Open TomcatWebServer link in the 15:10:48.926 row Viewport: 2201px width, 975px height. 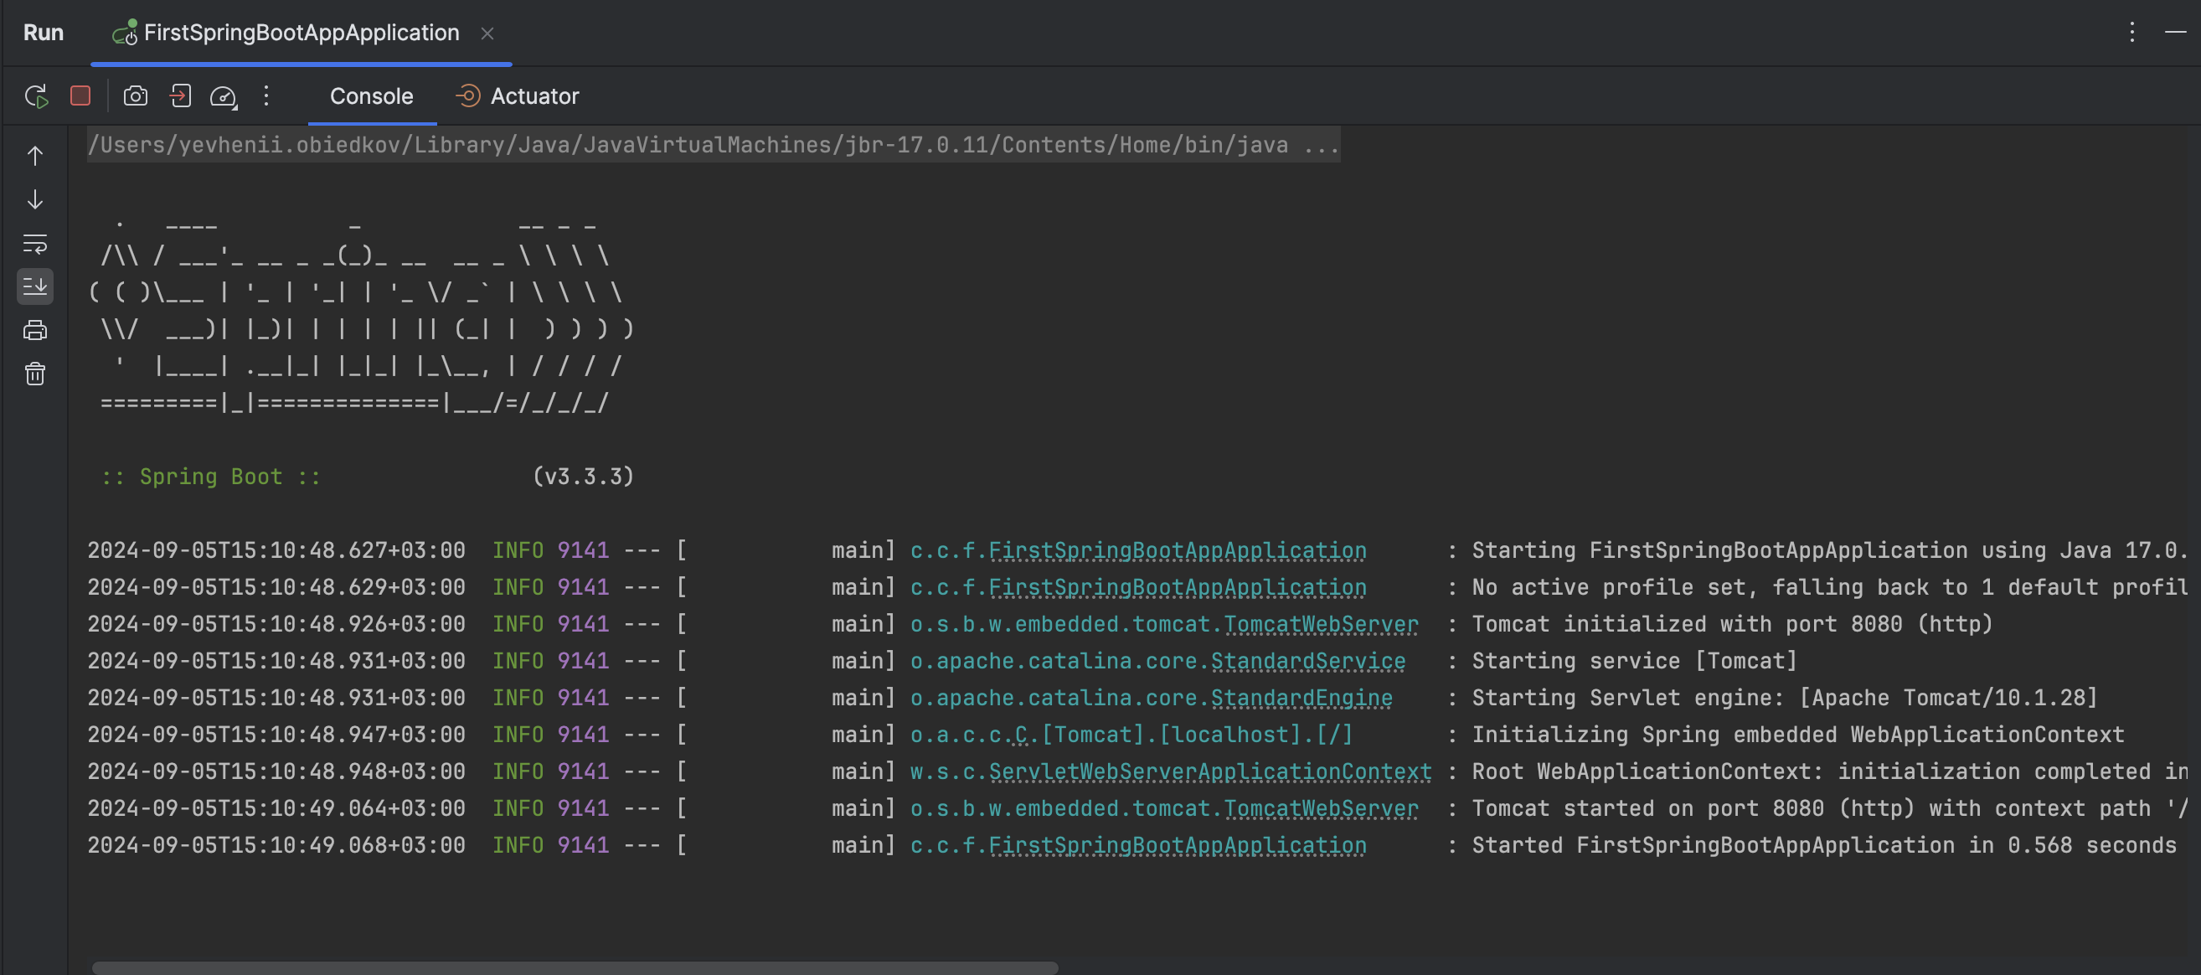pos(1321,624)
